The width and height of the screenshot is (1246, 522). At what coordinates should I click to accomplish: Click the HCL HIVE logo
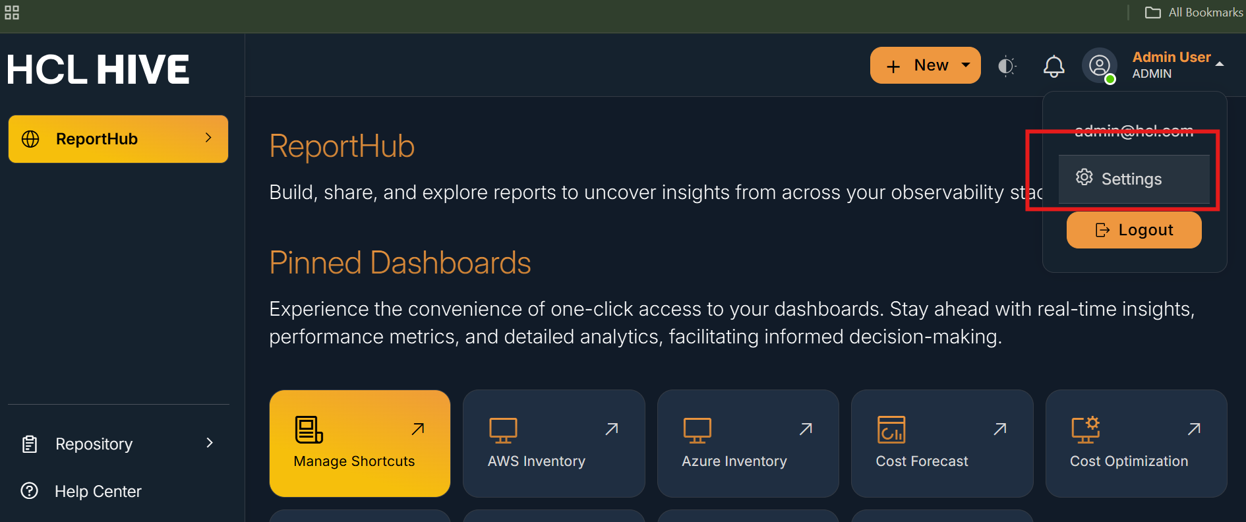[x=98, y=69]
